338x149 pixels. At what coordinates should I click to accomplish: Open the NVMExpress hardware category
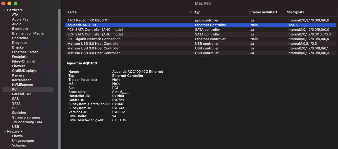(x=22, y=85)
